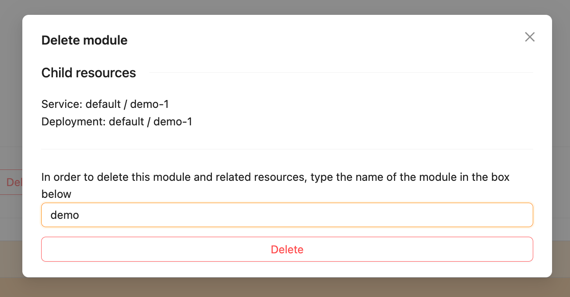
Task: Click the Child resources section heading
Action: click(x=88, y=73)
